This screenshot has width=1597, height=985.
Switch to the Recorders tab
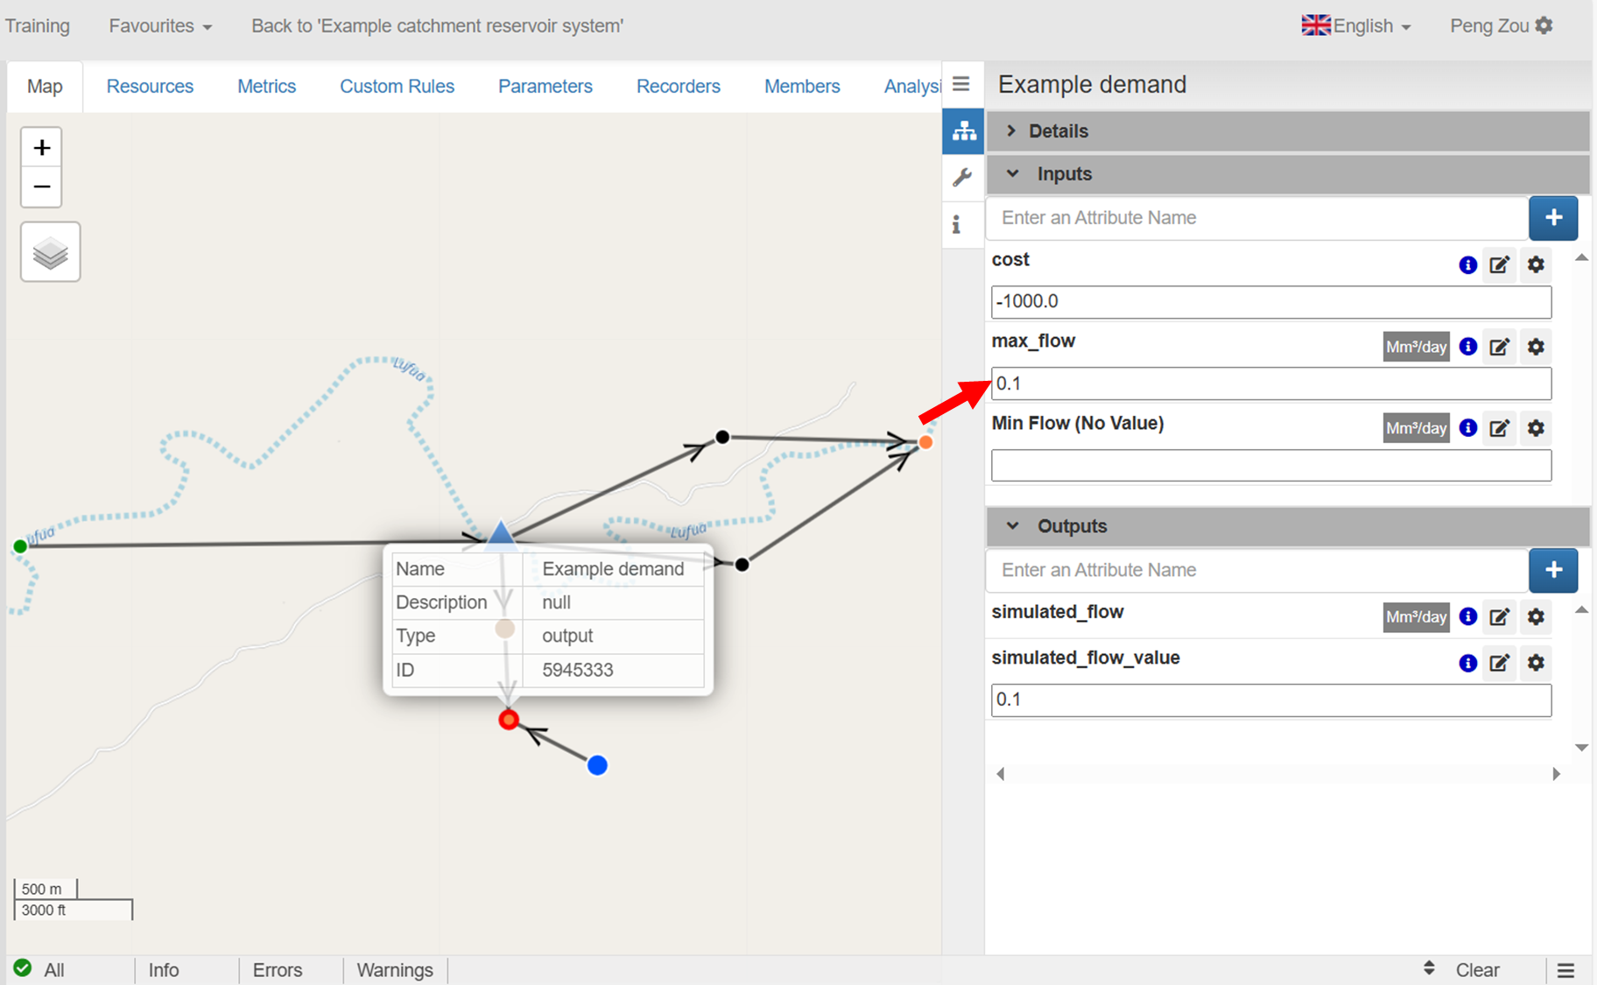coord(678,87)
